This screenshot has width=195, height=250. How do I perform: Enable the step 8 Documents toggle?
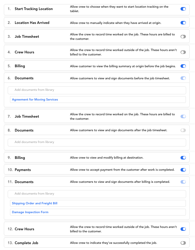pyautogui.click(x=183, y=130)
